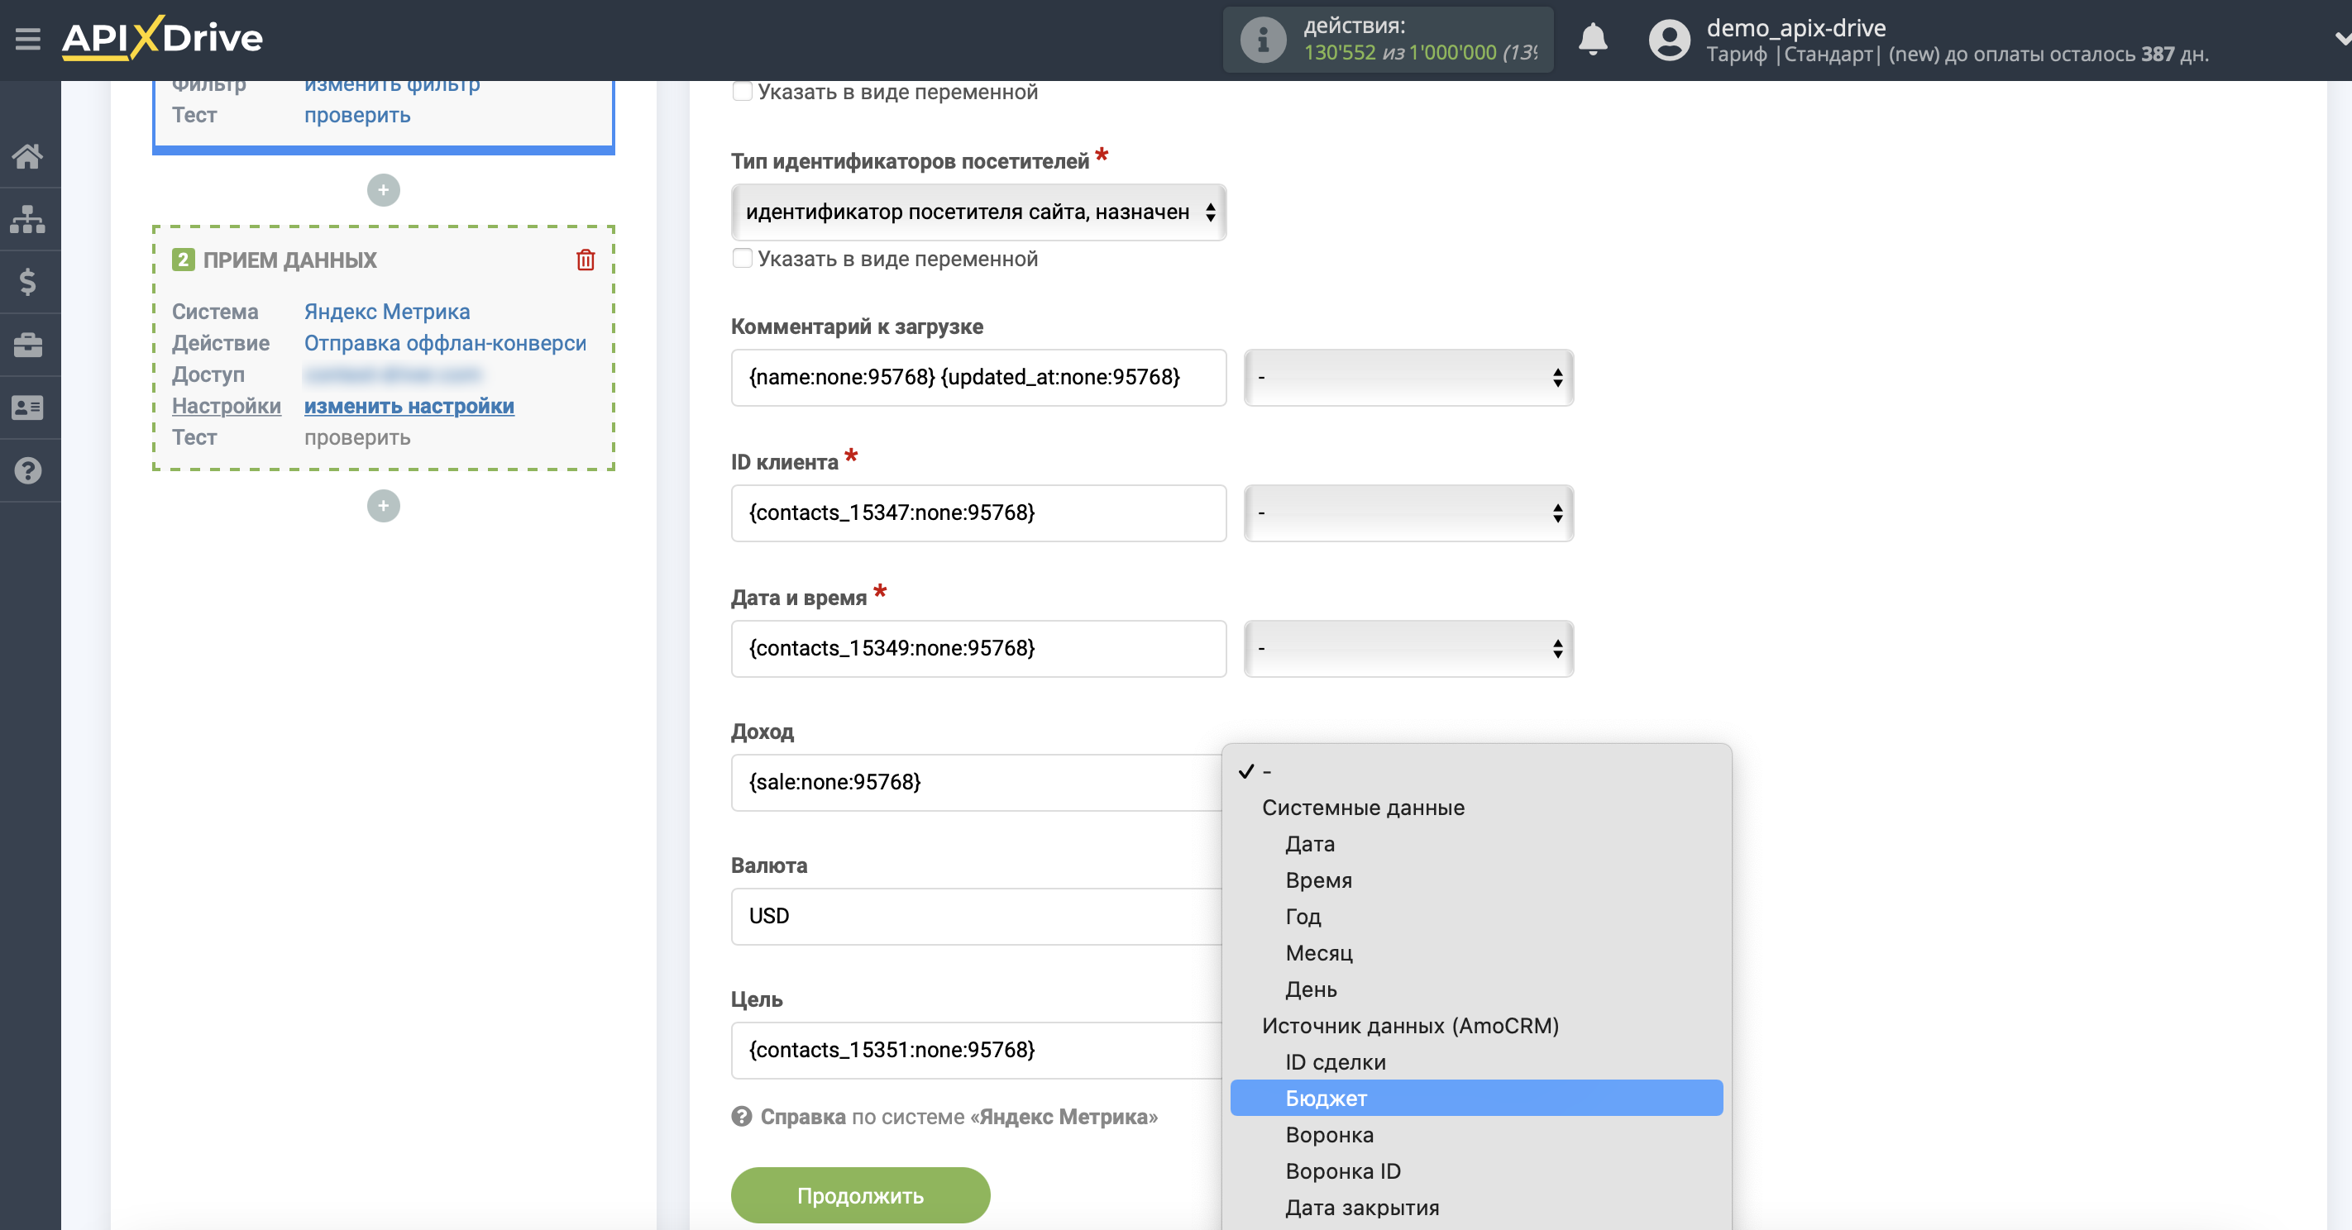This screenshot has height=1230, width=2352.
Task: Click 'demo_apix-drive' account name
Action: (1796, 27)
